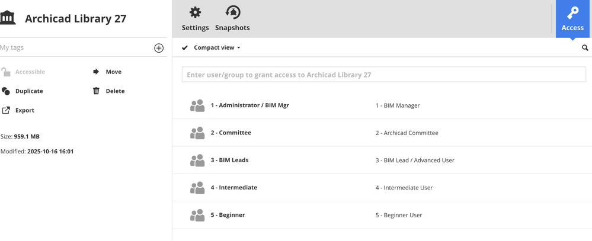
Task: Open search with magnifier icon
Action: tap(585, 47)
